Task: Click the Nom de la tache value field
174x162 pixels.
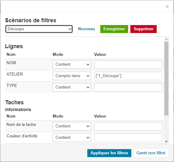Action: click(128, 126)
